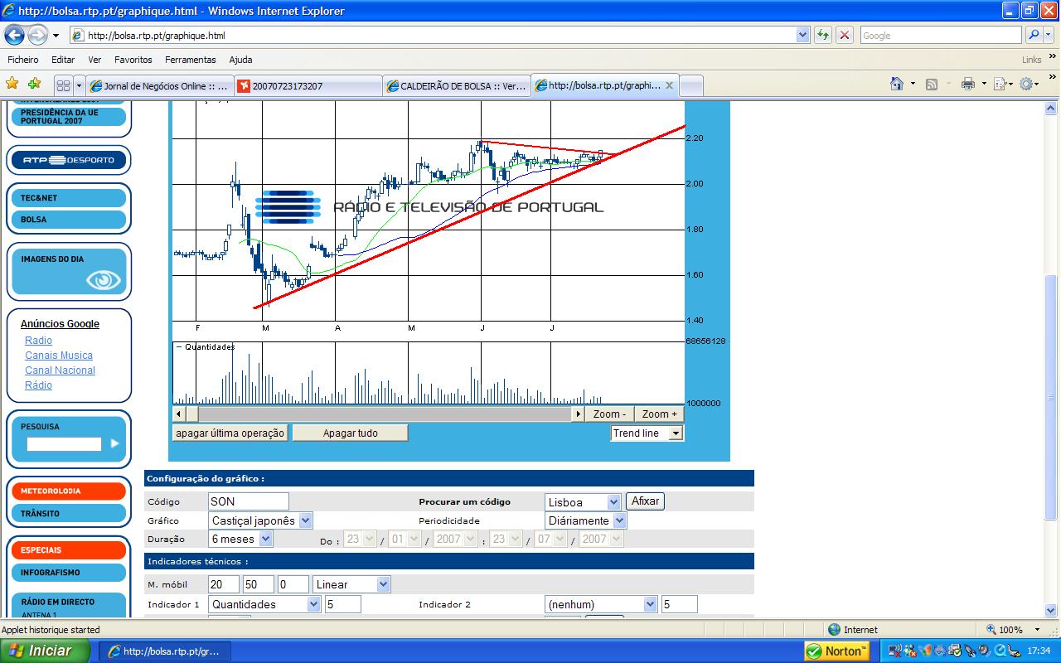
Task: Click the search magnifier icon beside Google box
Action: point(1033,35)
